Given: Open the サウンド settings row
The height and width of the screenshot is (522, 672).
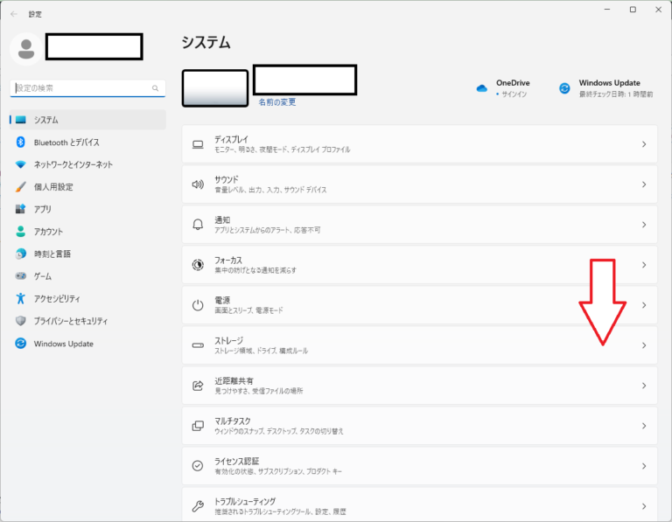Looking at the screenshot, I should point(419,184).
